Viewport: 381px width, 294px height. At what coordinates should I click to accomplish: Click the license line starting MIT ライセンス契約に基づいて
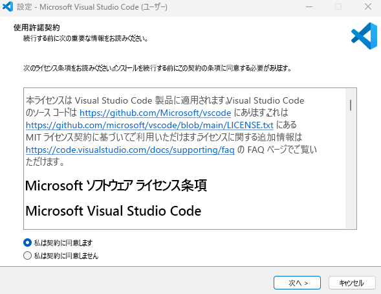(x=164, y=137)
